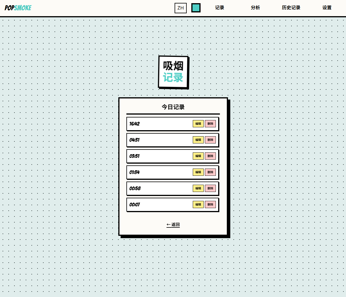Edit the 16:42 record
346x297 pixels.
[198, 124]
